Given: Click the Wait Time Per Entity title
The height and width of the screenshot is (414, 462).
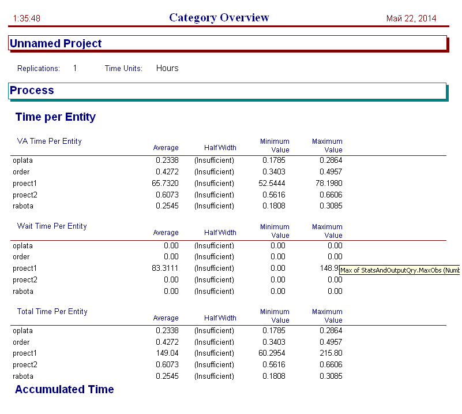Looking at the screenshot, I should pos(52,226).
